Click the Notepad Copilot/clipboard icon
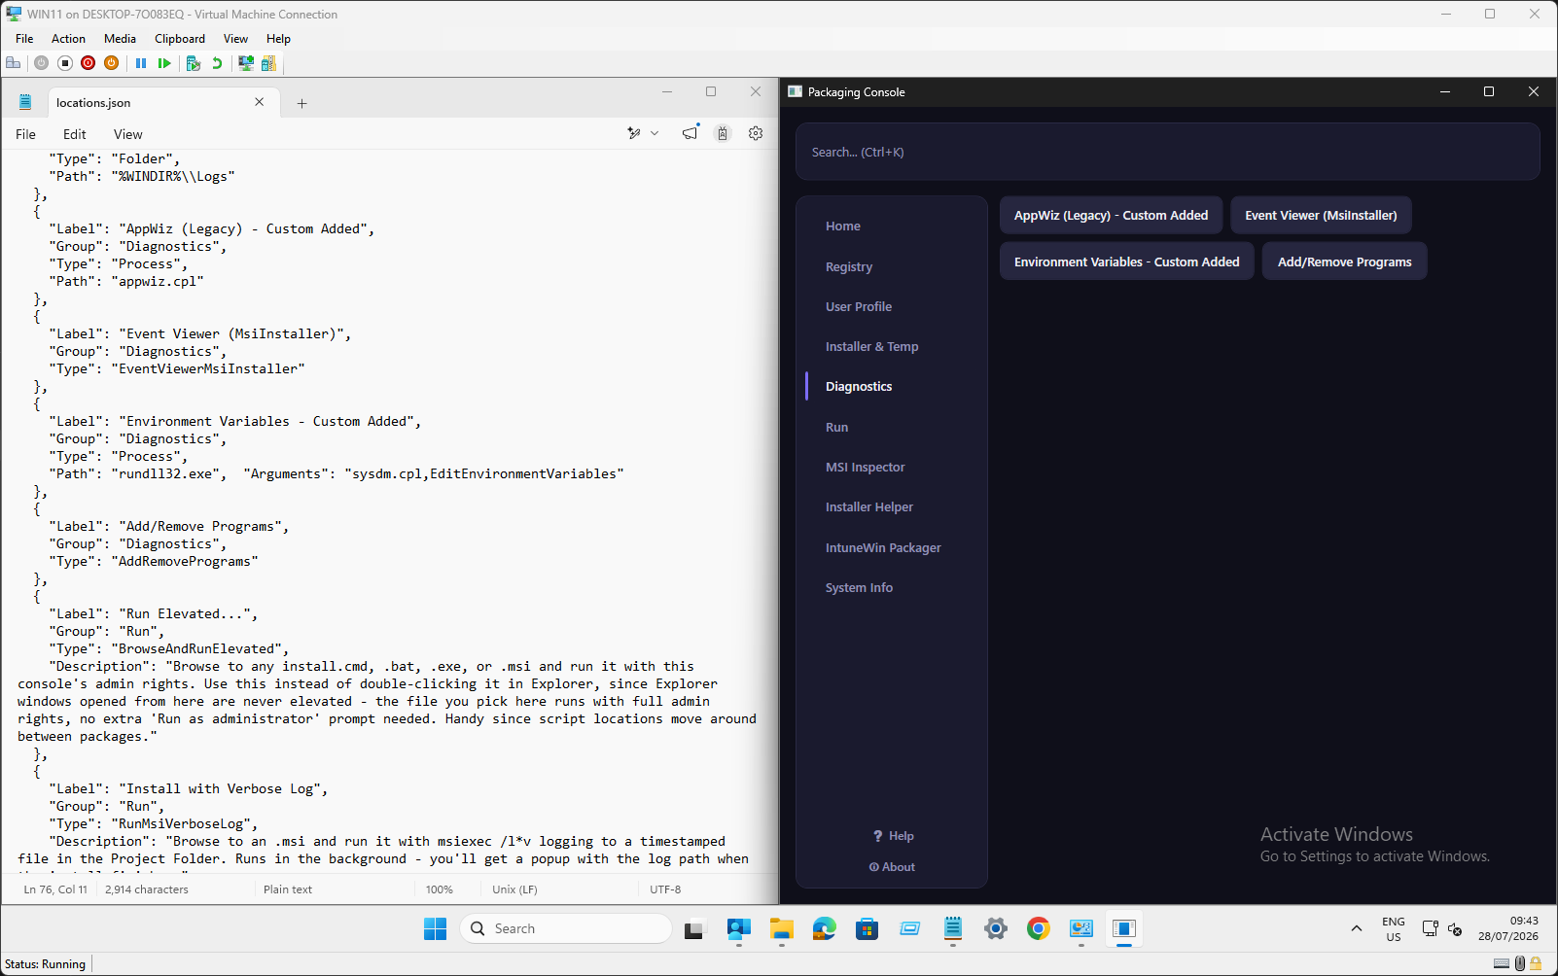The height and width of the screenshot is (976, 1558). coord(723,133)
